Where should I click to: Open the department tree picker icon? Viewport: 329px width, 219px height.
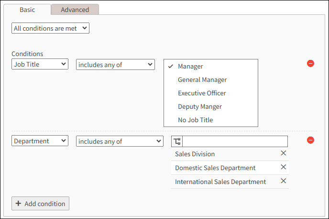(x=177, y=141)
